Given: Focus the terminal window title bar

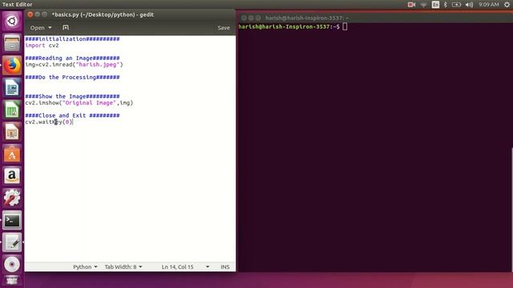Looking at the screenshot, I should [x=374, y=18].
